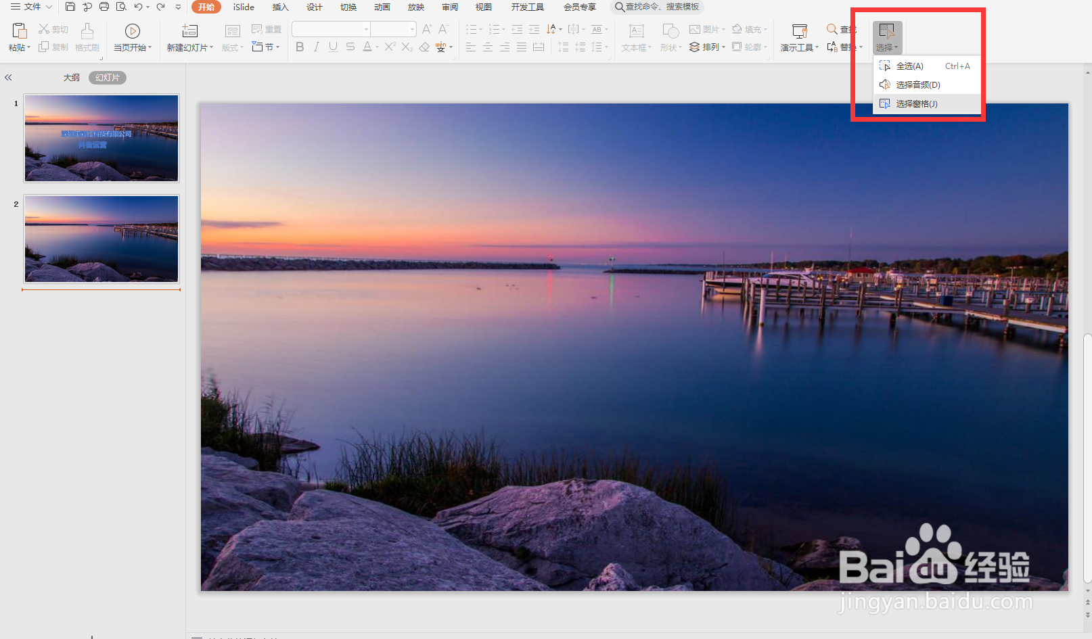Open the Animation (动画) ribbon tab

pos(382,7)
